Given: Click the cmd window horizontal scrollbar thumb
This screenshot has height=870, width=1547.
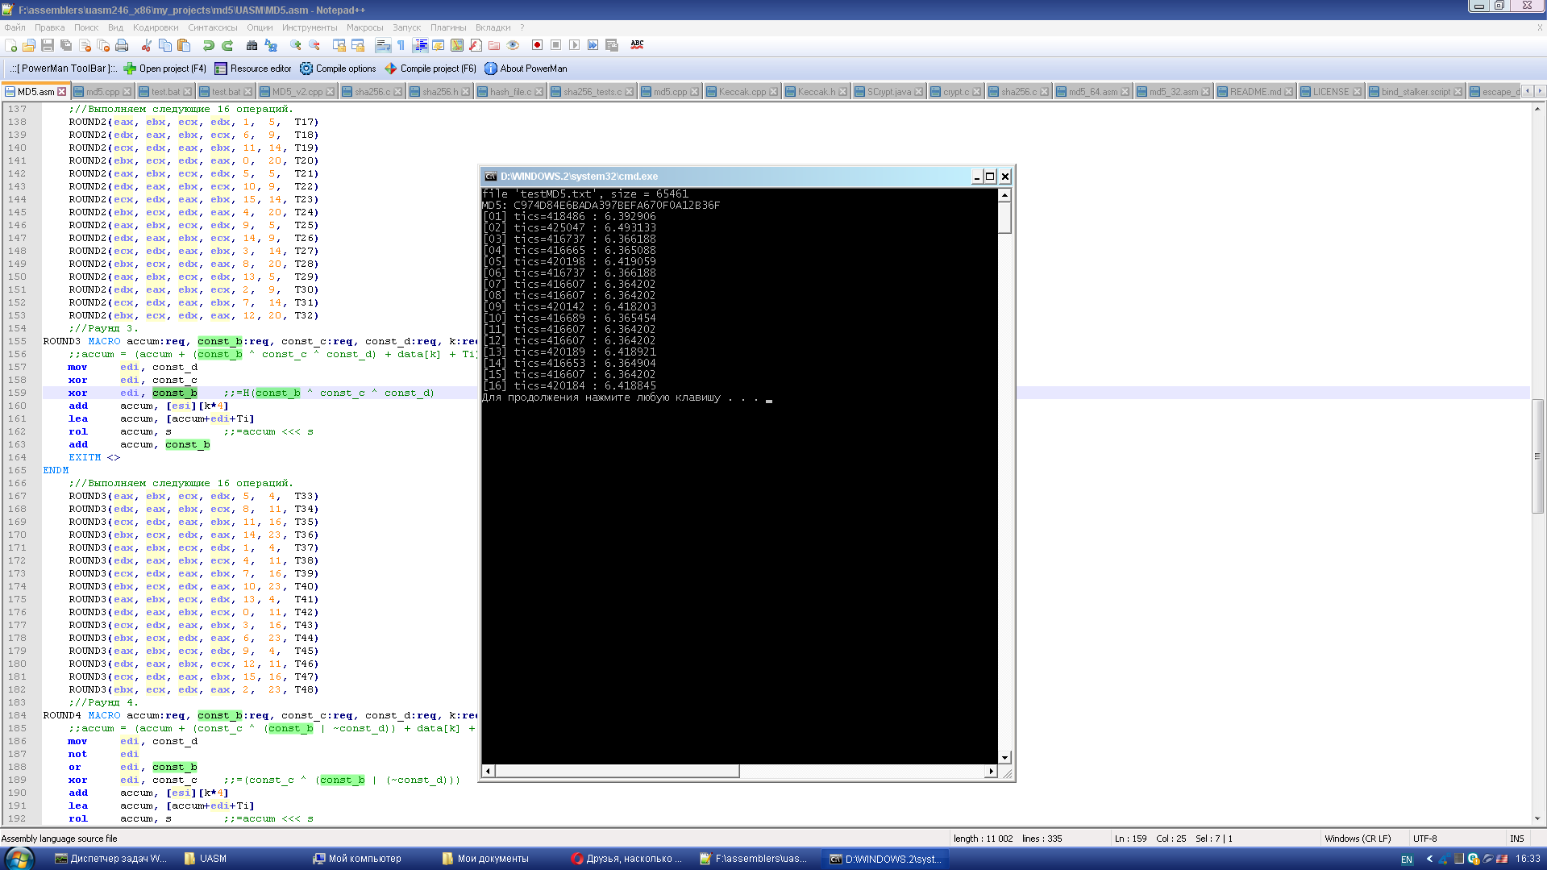Looking at the screenshot, I should [617, 772].
